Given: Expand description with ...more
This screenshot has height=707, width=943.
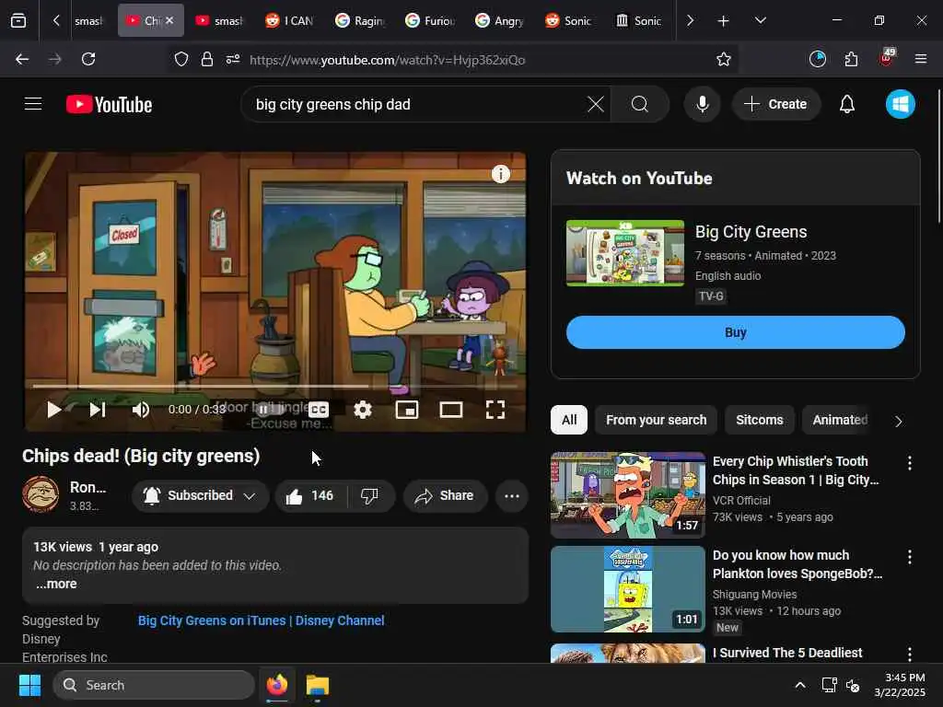Looking at the screenshot, I should tap(56, 584).
